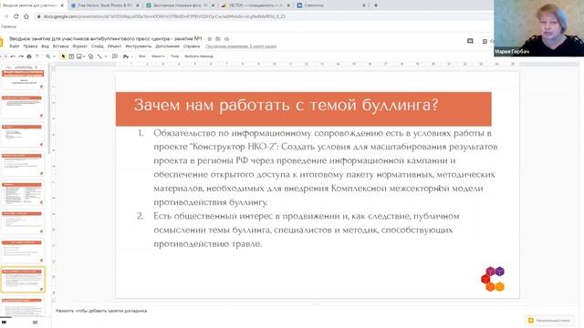Open the line tool dropdown arrow
Viewport: 584px width, 328px height.
(106, 56)
